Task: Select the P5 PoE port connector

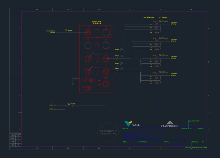Action: point(88,58)
